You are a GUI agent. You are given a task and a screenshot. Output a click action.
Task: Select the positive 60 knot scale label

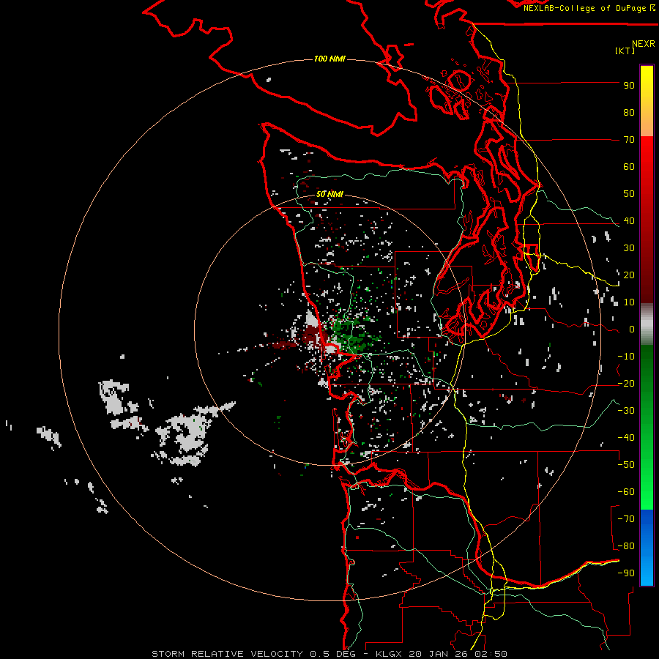tap(629, 167)
